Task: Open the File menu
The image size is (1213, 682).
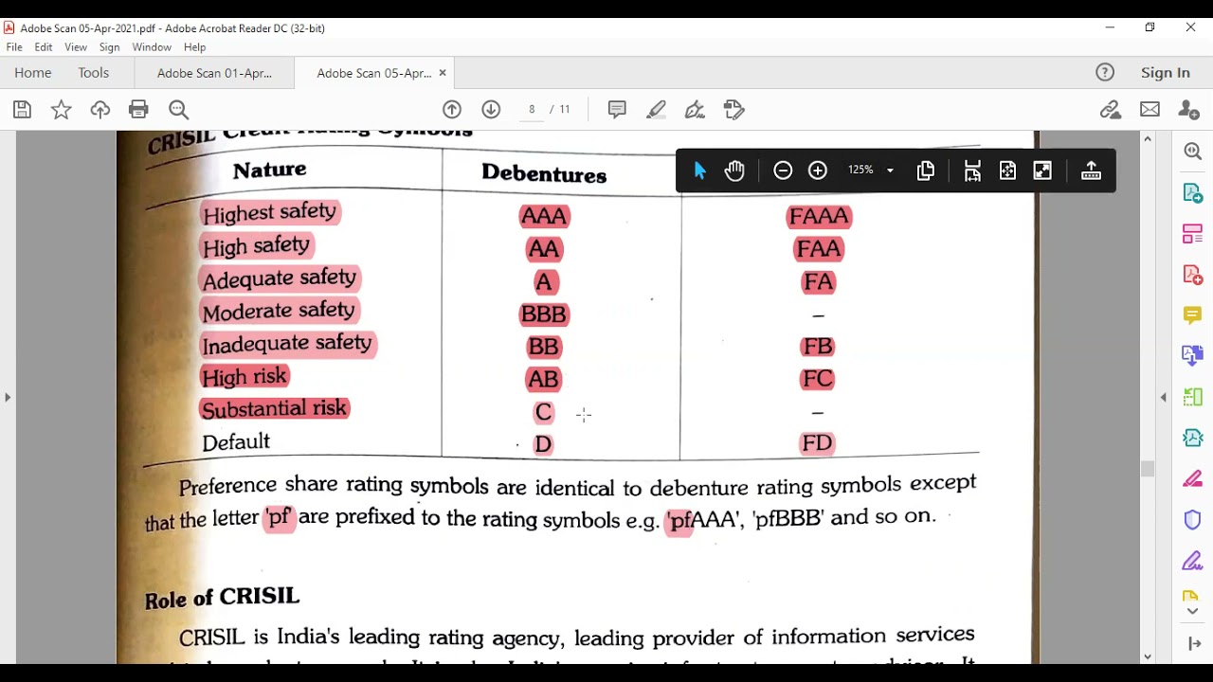Action: 14,47
